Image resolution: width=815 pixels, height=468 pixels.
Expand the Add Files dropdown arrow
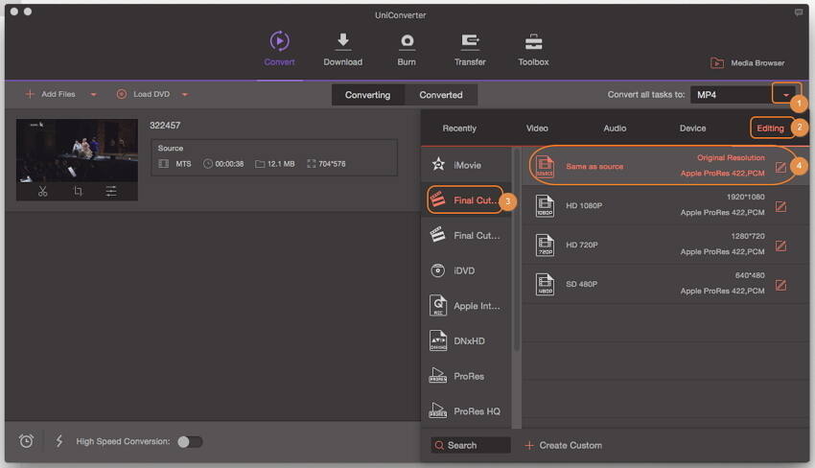pos(94,95)
